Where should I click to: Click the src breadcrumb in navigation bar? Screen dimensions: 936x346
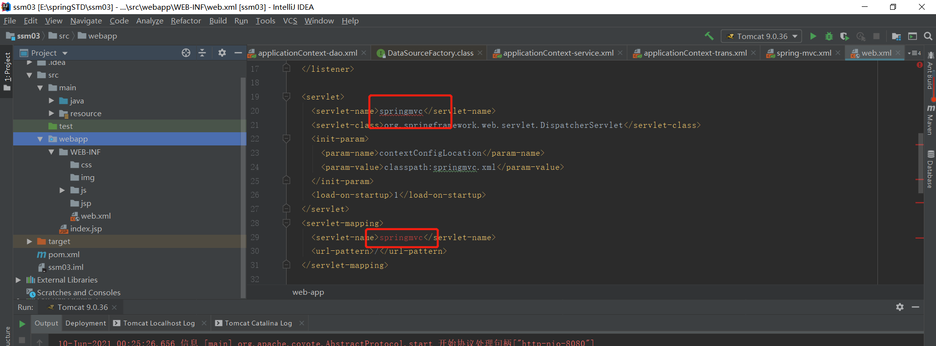point(59,36)
